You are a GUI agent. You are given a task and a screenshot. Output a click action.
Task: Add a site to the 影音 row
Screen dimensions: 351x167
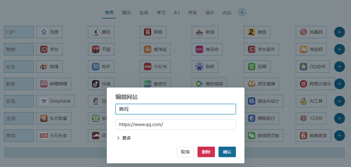[x=339, y=84]
